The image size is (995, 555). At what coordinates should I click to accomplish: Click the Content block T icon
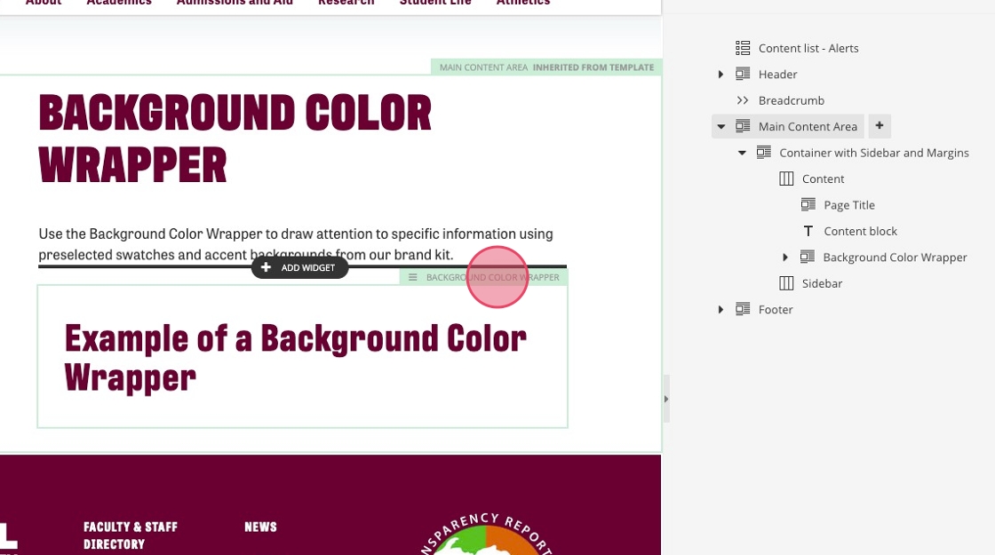click(x=808, y=231)
